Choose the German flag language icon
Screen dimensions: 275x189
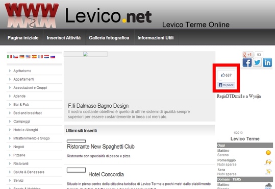click(x=22, y=57)
